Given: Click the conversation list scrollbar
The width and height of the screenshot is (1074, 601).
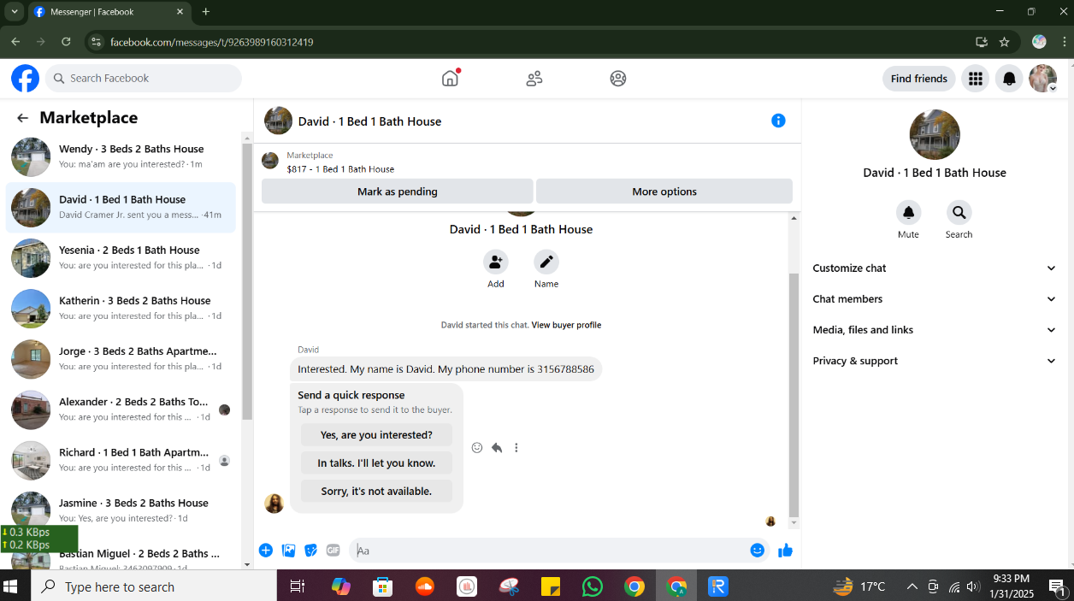Looking at the screenshot, I should click(247, 282).
